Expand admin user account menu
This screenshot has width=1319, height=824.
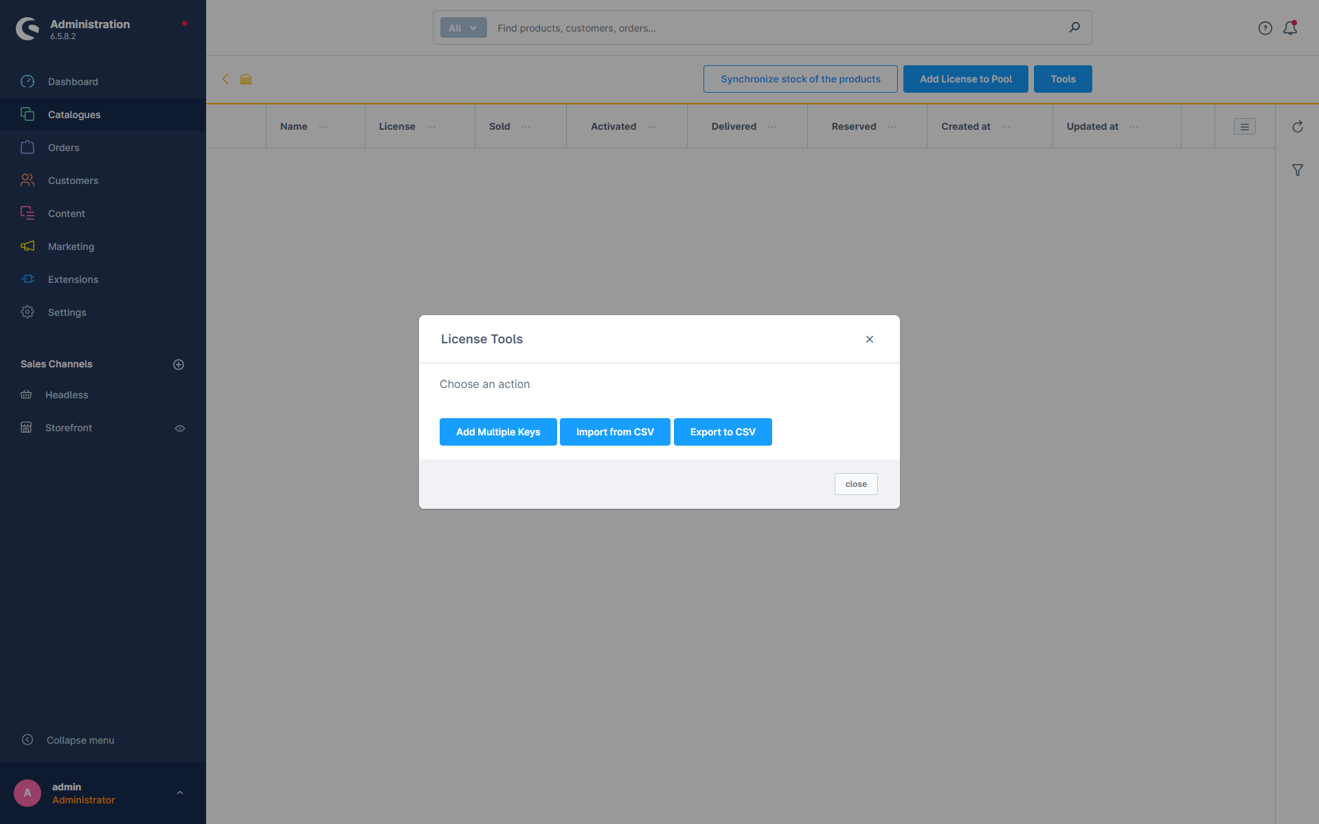[x=179, y=792]
